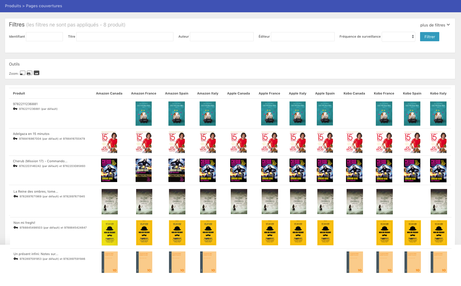Image resolution: width=461 pixels, height=286 pixels.
Task: Open the Fréquence de surveillance dropdown
Action: (398, 37)
